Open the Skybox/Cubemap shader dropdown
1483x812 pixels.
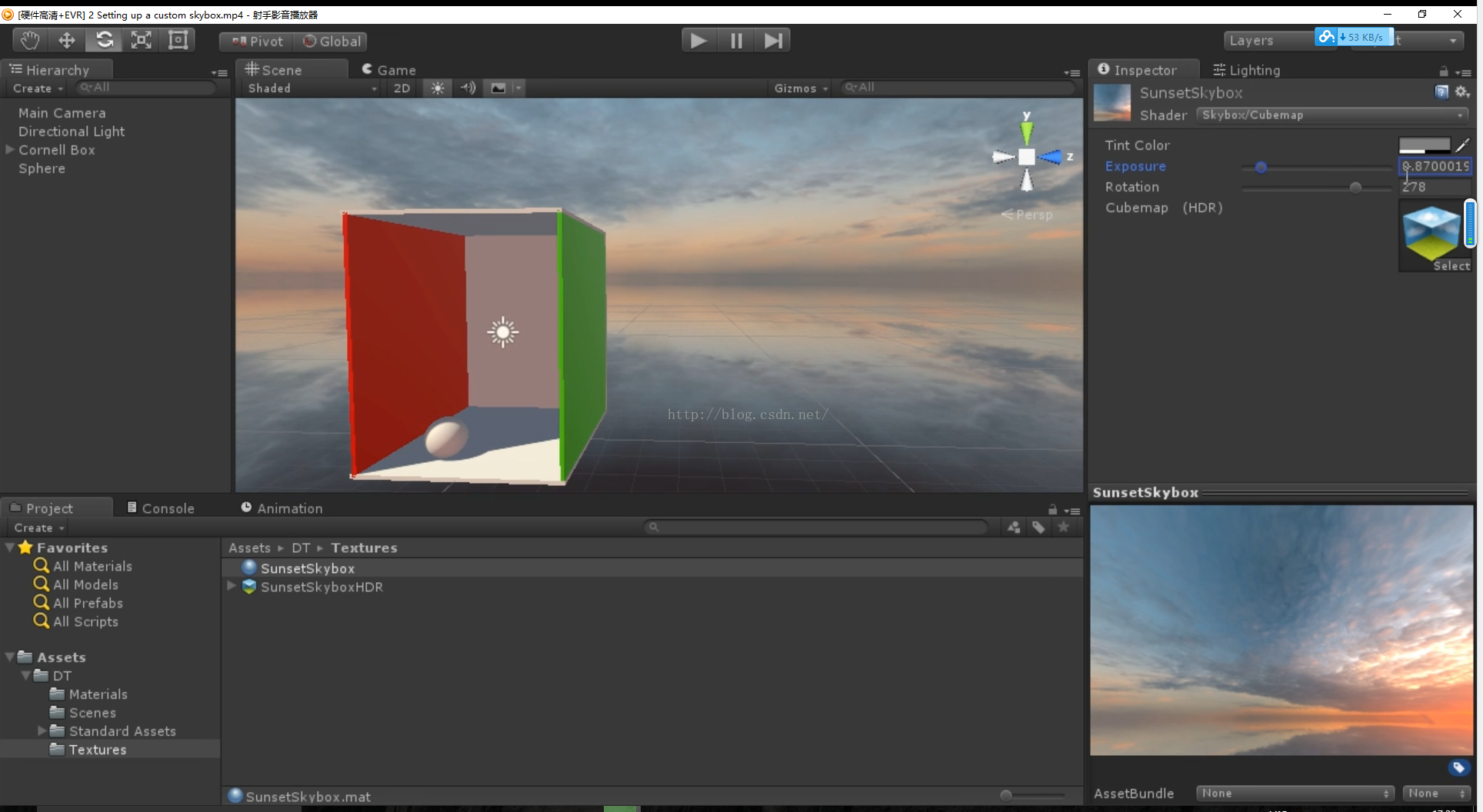tap(1331, 115)
